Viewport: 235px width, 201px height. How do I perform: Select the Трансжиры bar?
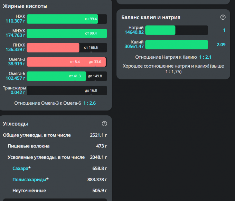pos(66,90)
